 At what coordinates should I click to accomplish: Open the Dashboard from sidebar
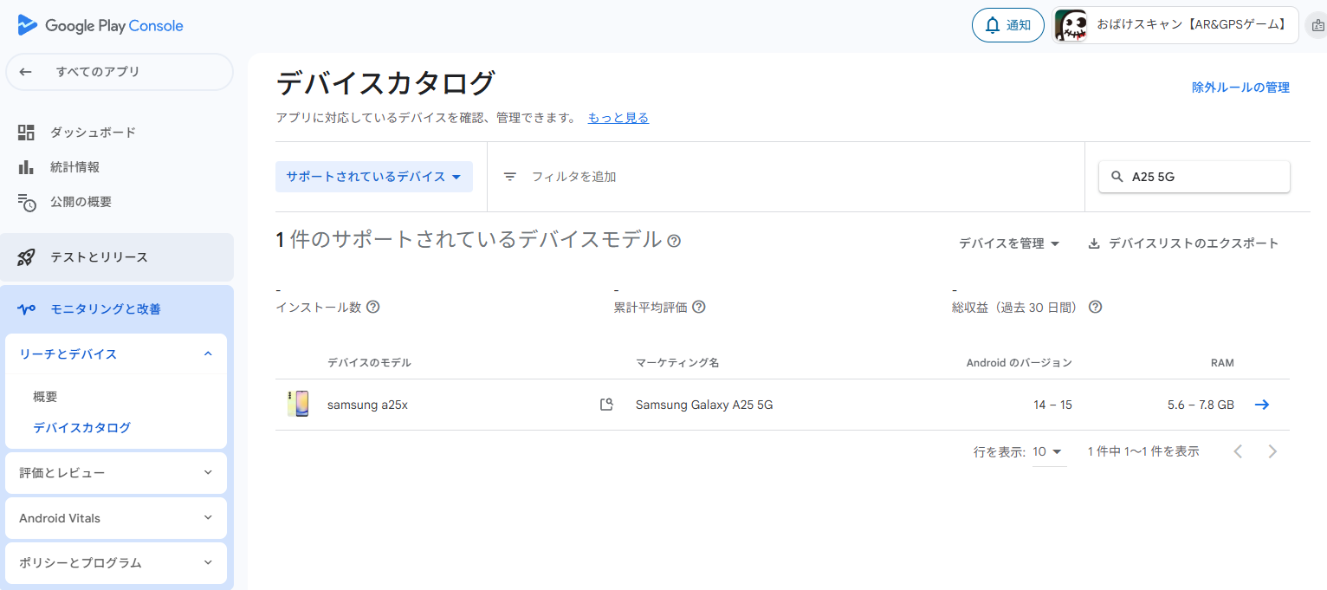pyautogui.click(x=92, y=133)
